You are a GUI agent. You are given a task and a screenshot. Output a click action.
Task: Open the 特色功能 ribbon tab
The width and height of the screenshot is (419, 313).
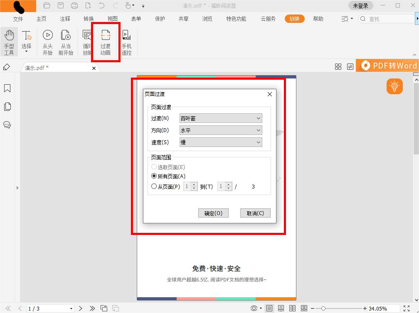coord(236,19)
